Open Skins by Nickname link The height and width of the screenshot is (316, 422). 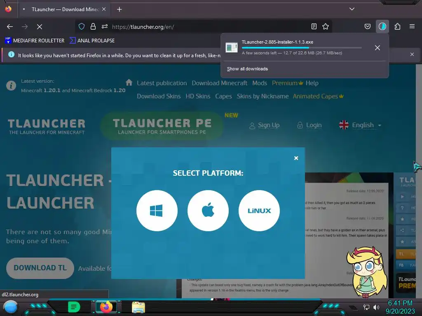[263, 96]
